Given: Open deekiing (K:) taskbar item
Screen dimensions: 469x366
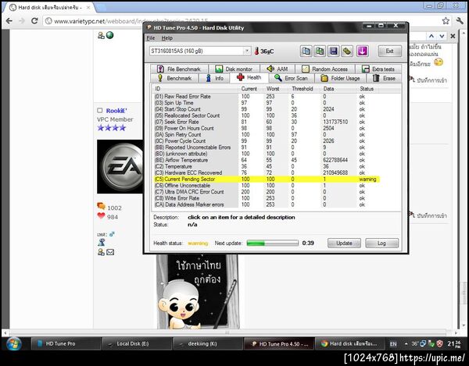Looking at the screenshot, I should click(x=208, y=343).
